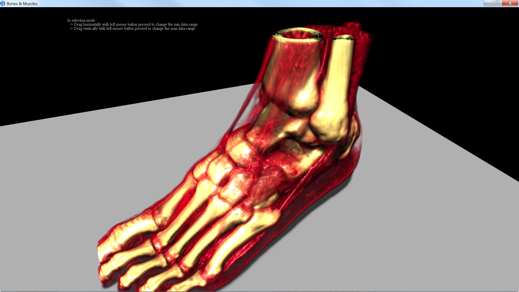Click the big toe tip bone

pyautogui.click(x=104, y=250)
